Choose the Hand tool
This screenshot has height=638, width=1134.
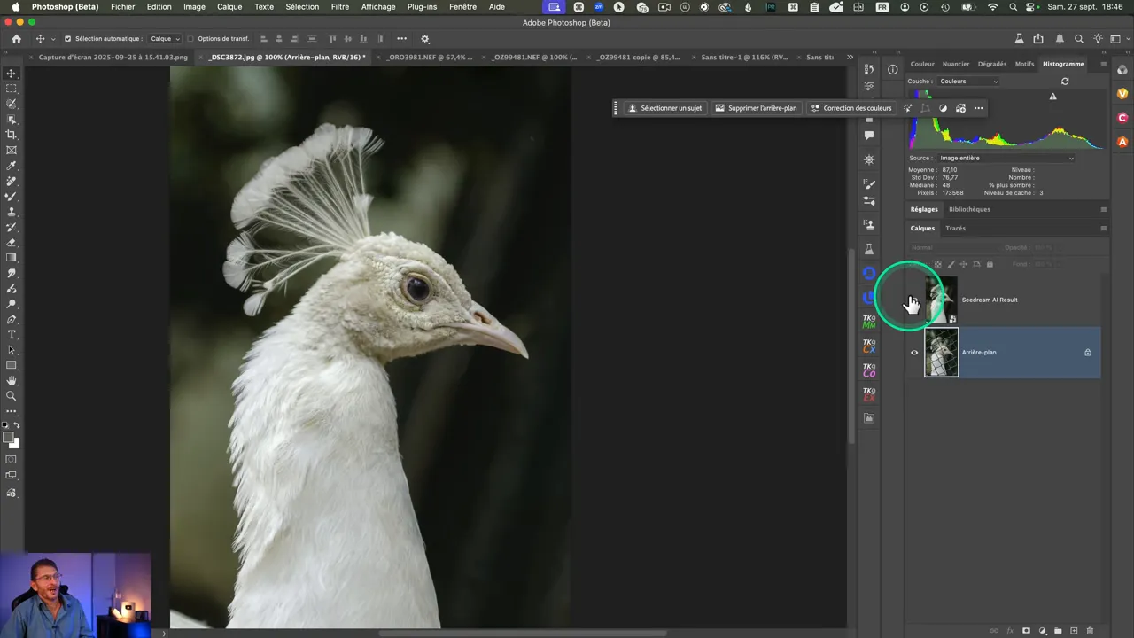tap(12, 381)
